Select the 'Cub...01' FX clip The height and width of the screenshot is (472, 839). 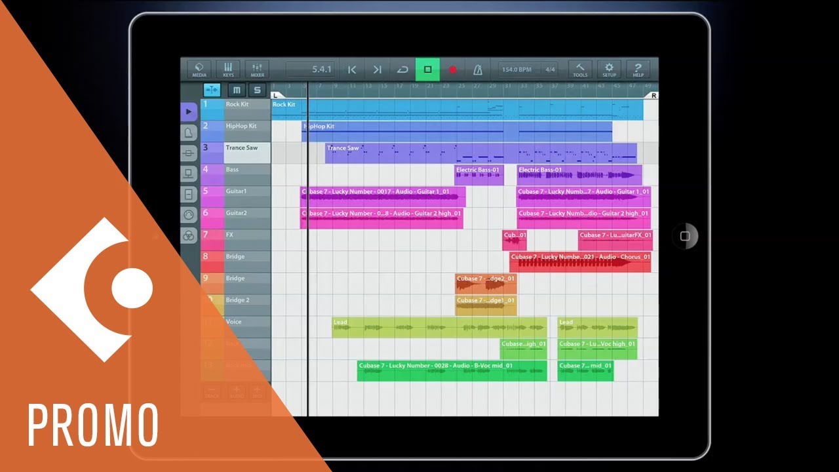pos(515,240)
